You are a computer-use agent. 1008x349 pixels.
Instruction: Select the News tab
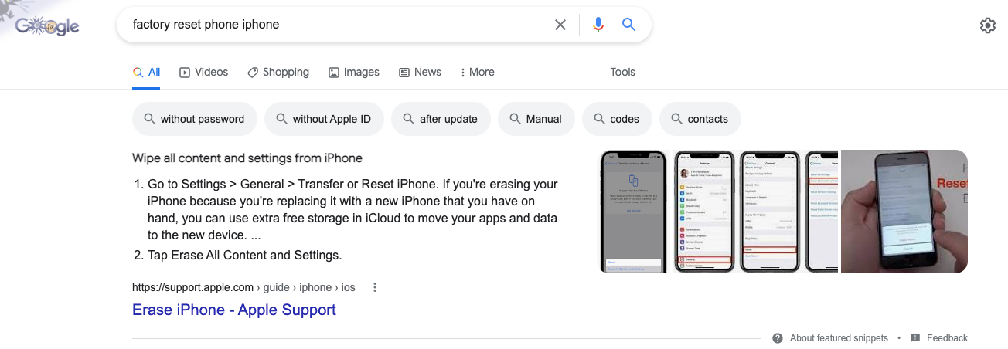click(x=420, y=72)
